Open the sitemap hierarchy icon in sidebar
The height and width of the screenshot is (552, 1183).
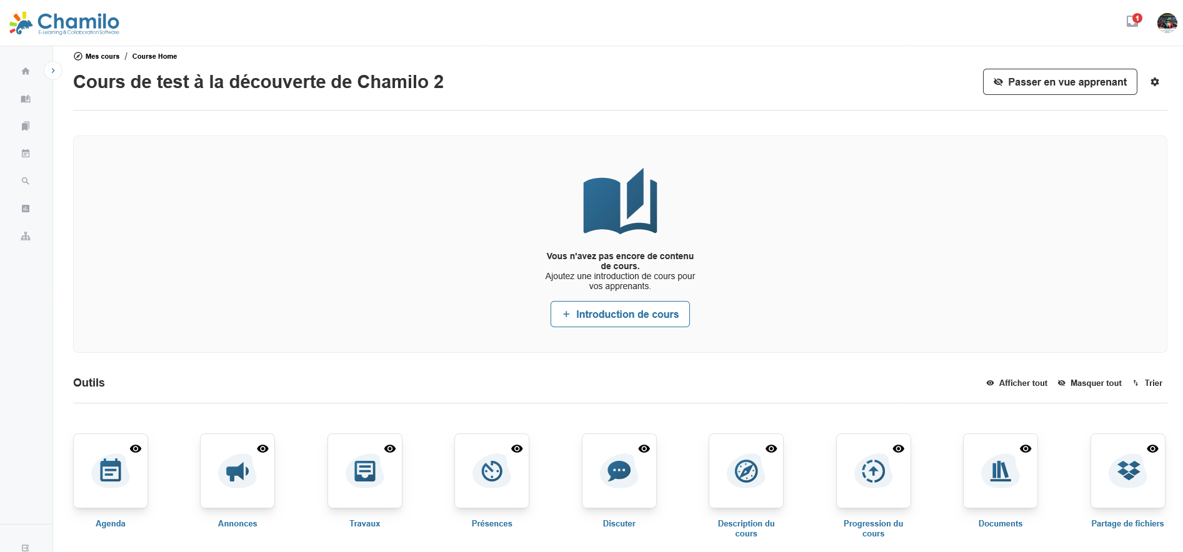tap(26, 236)
